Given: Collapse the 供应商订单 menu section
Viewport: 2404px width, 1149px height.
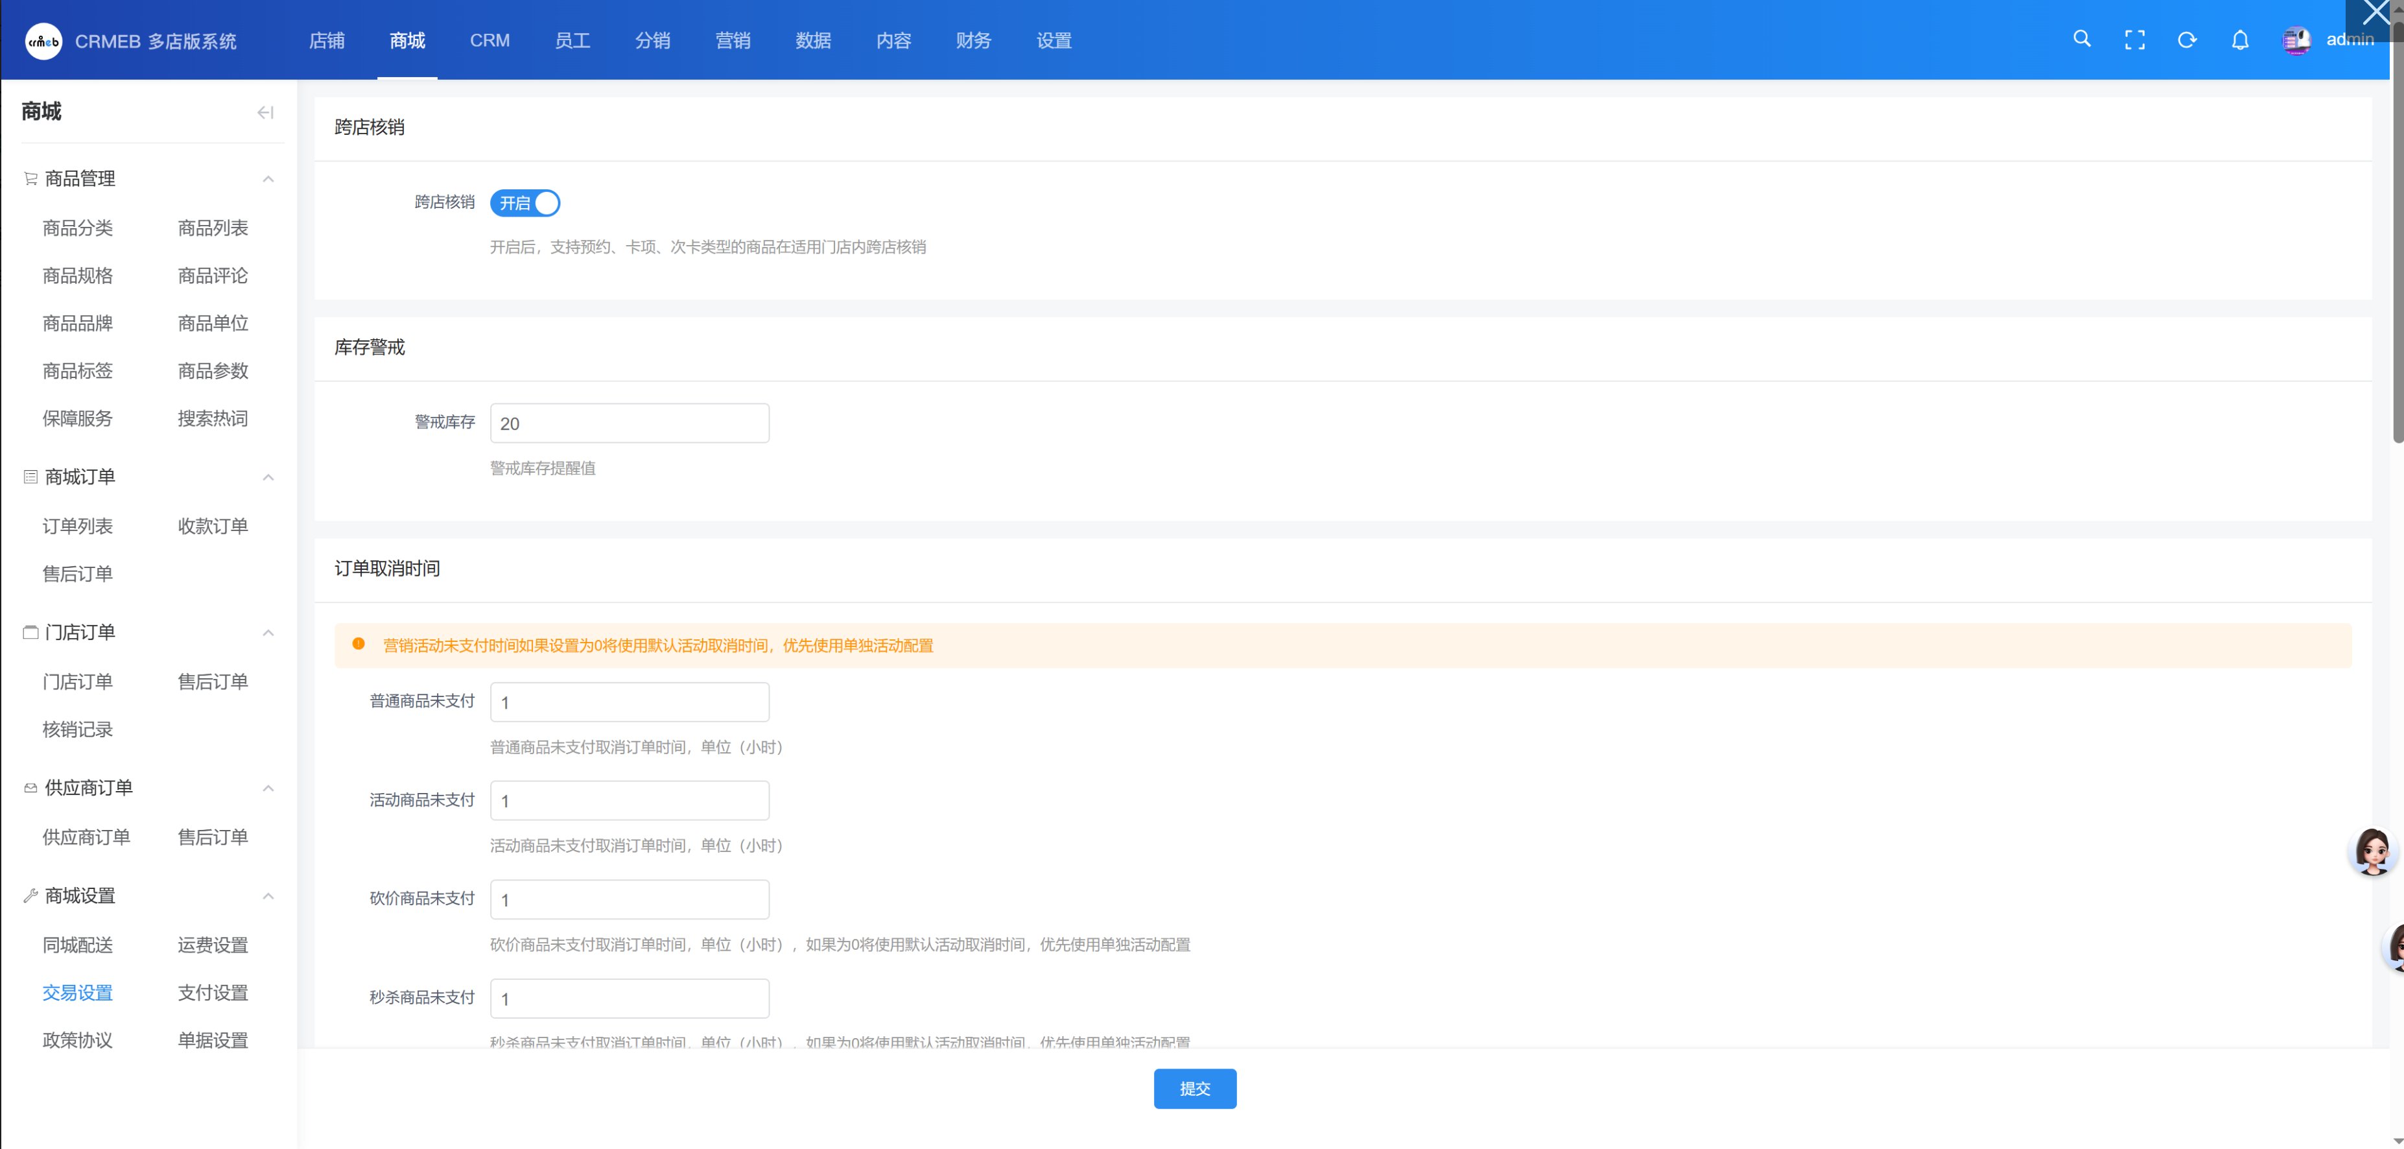Looking at the screenshot, I should (268, 788).
